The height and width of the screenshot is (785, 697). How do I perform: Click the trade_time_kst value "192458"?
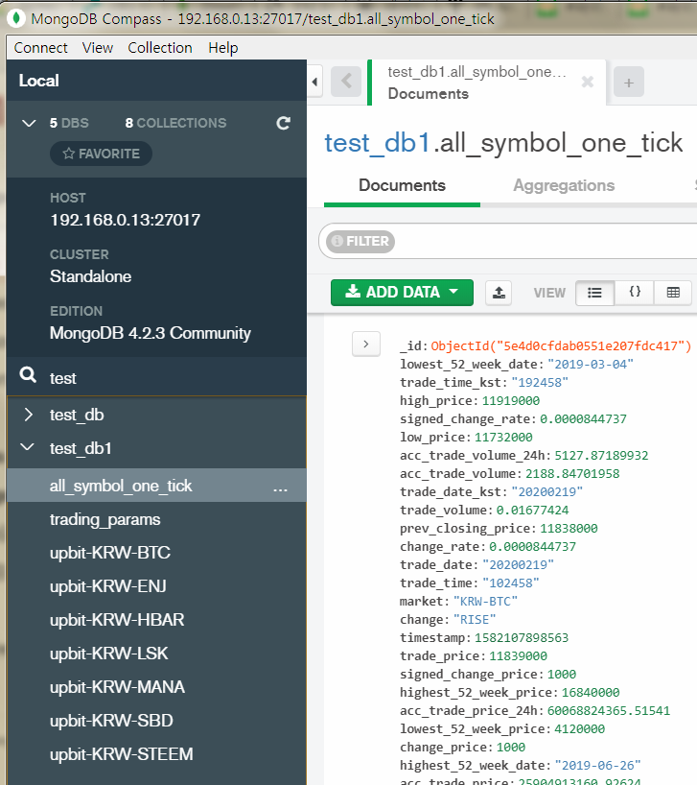pos(540,383)
